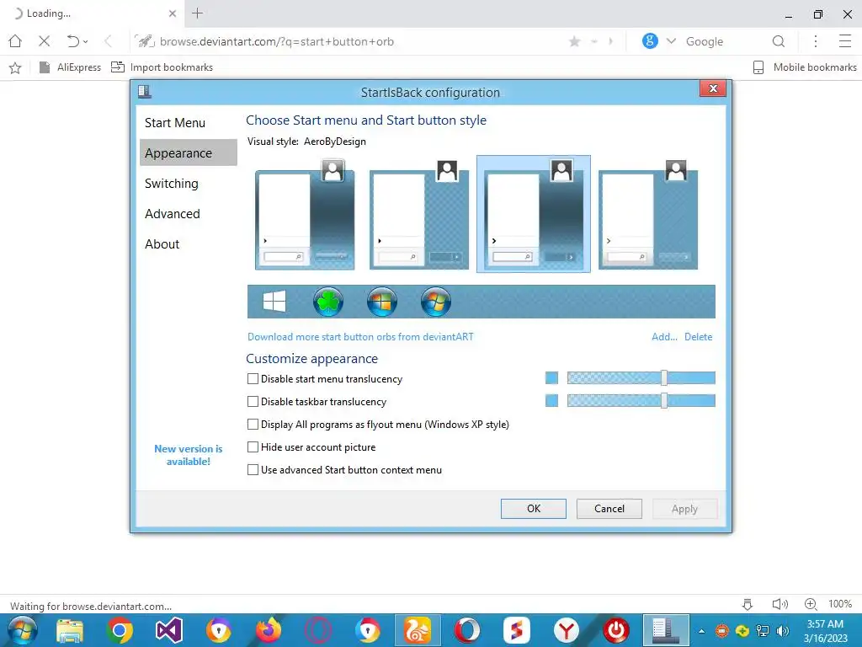The width and height of the screenshot is (862, 647).
Task: Click Import bookmarks
Action: [162, 67]
